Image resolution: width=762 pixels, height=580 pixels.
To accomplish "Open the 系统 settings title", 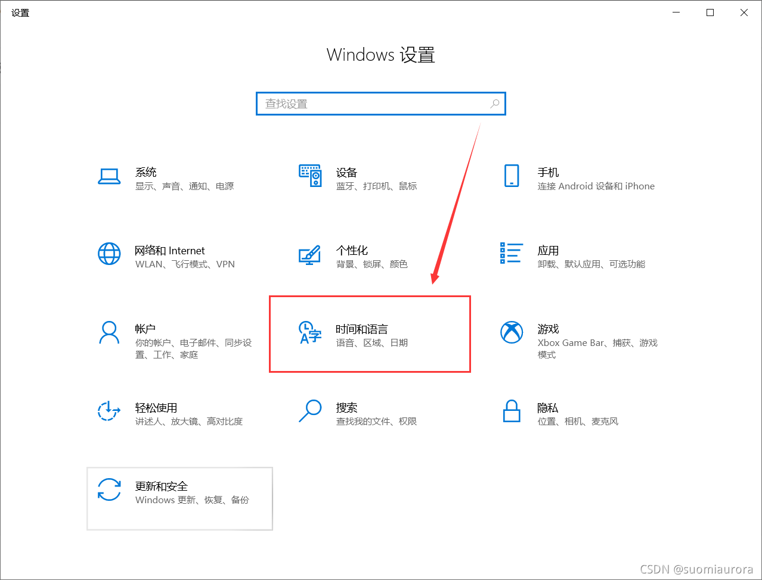I will (146, 172).
